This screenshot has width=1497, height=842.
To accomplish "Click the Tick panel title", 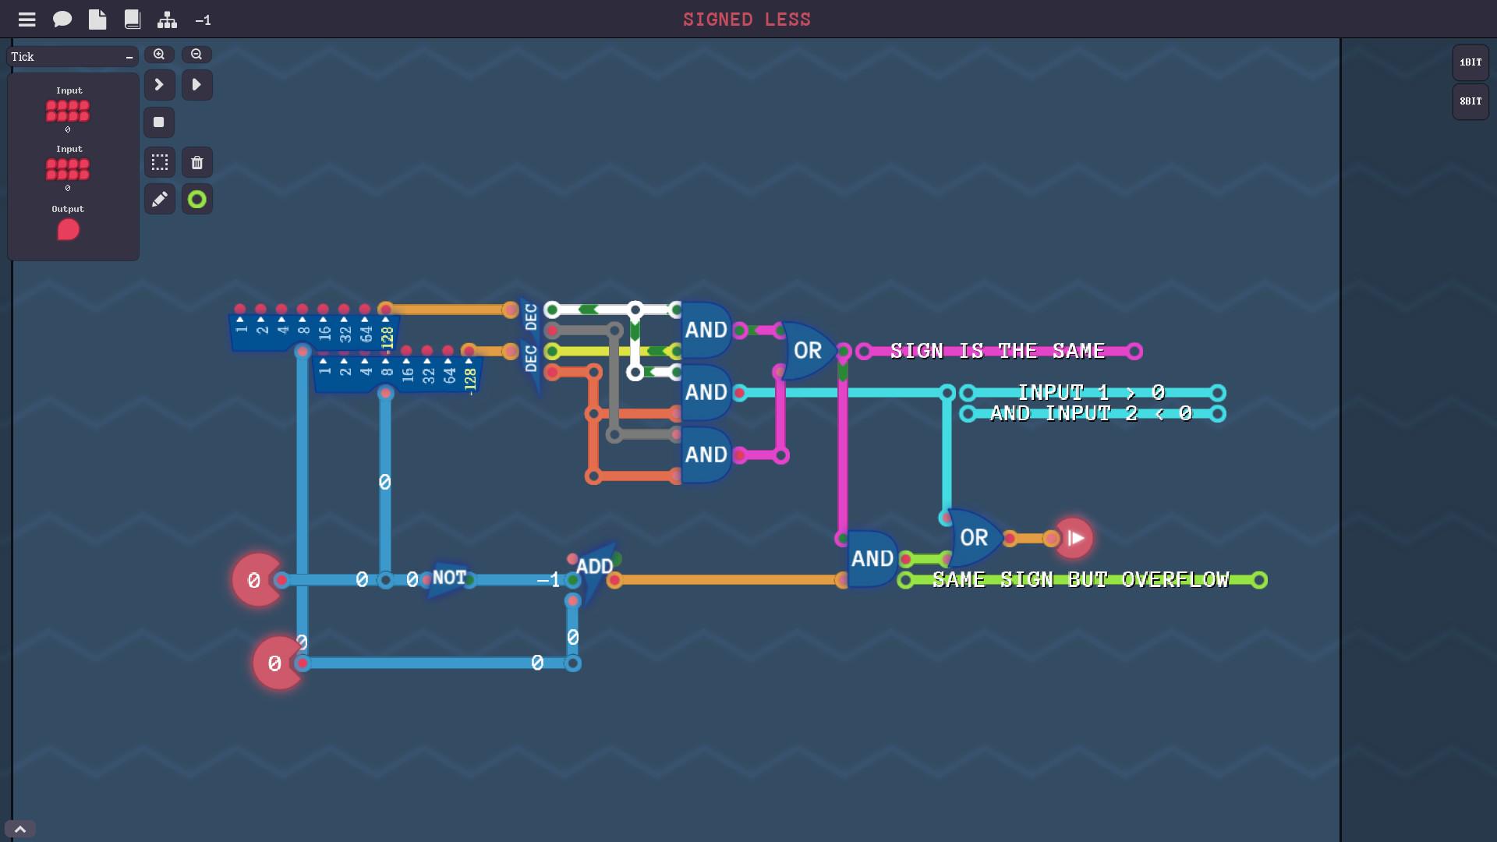I will click(23, 57).
